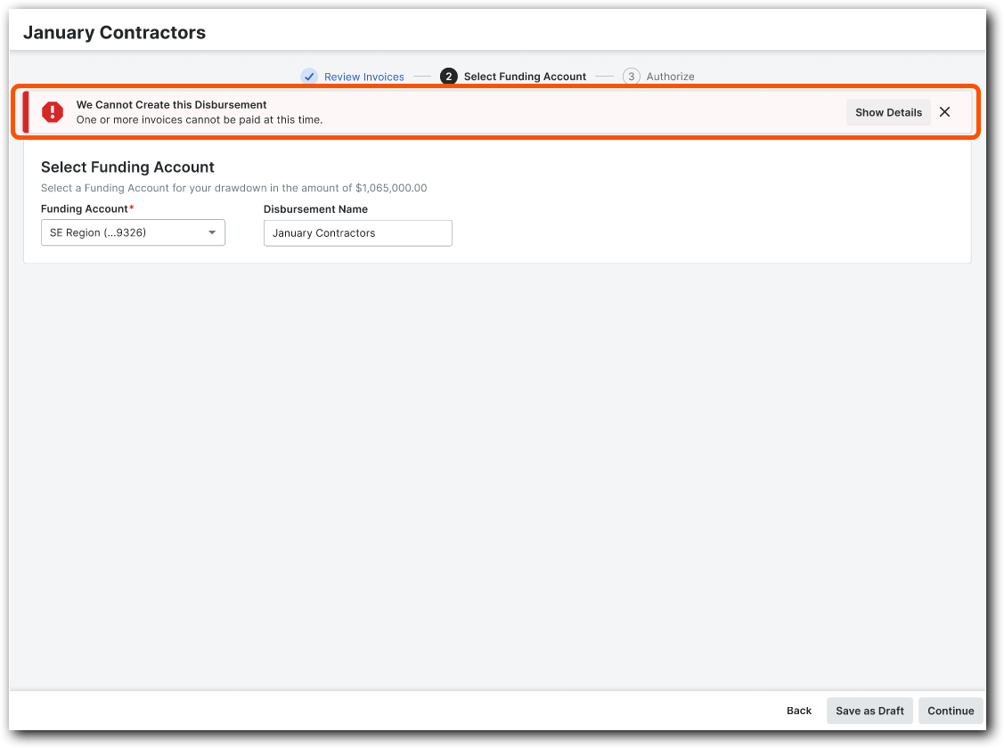Click the step 2 circle icon
The height and width of the screenshot is (748, 1004).
[449, 77]
